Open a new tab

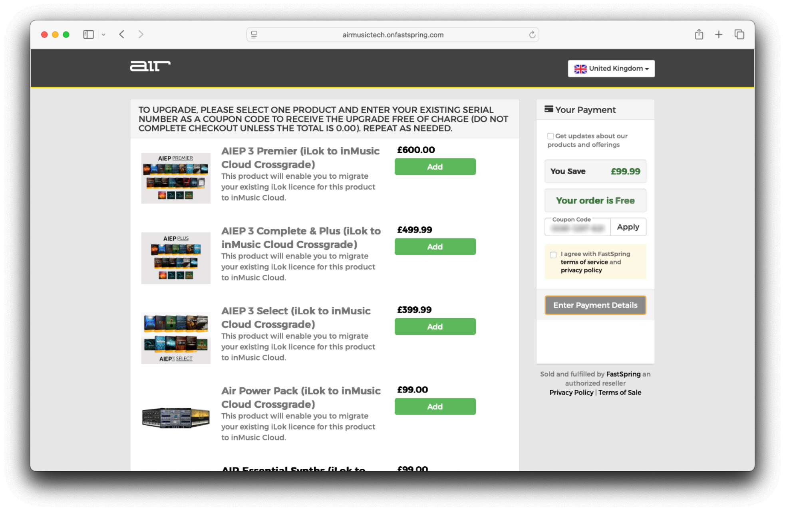(719, 35)
